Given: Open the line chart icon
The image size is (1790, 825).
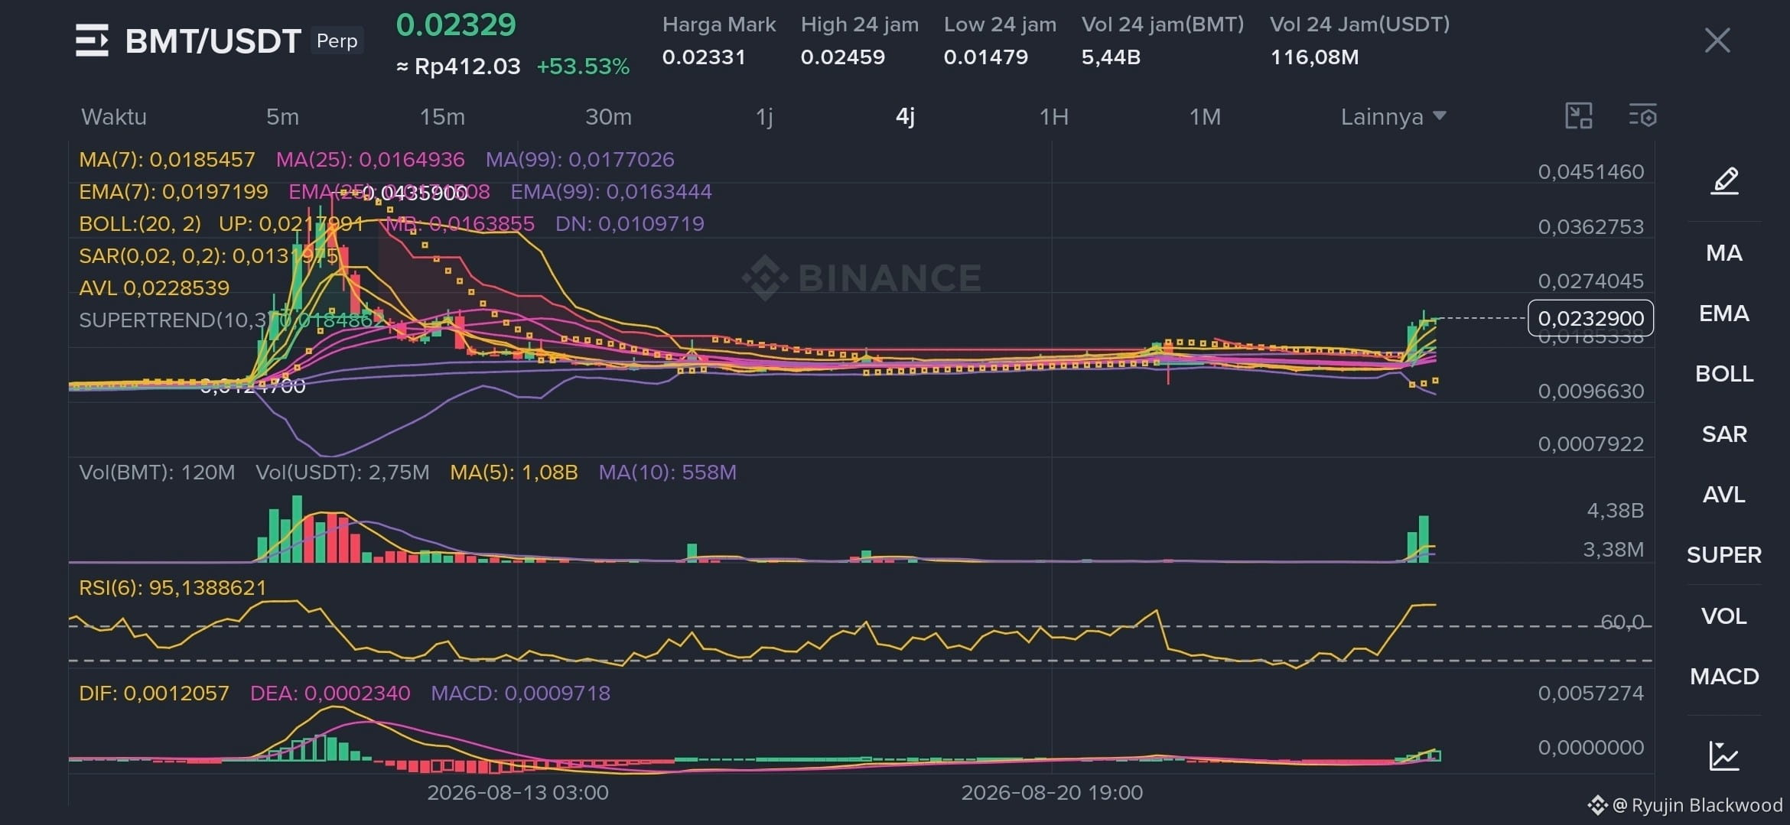Looking at the screenshot, I should (1724, 755).
